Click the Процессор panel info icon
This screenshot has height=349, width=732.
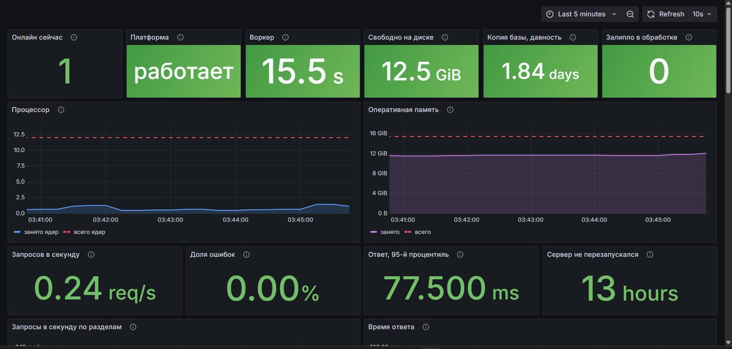[61, 110]
